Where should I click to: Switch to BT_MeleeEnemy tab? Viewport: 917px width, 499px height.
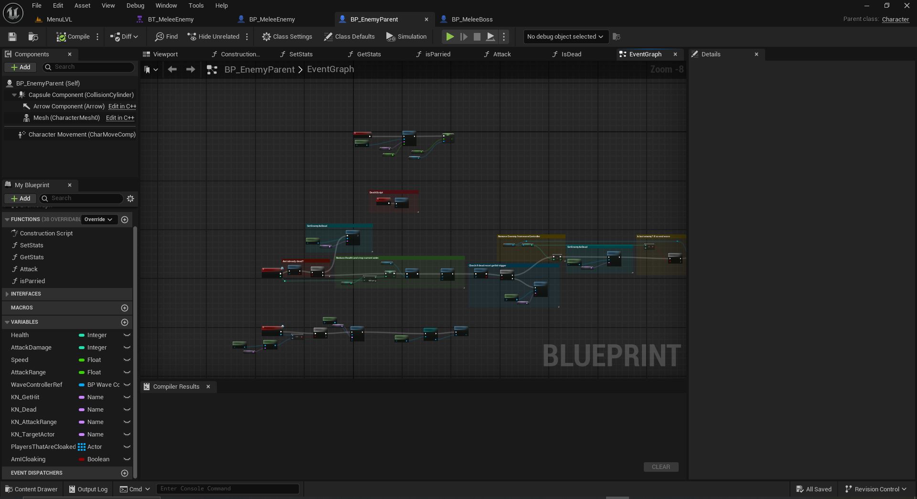[171, 20]
